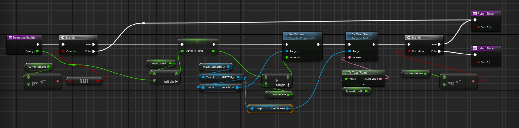The image size is (519, 128).
Task: Click the To Text (Float) function icon
Action: tap(346, 73)
